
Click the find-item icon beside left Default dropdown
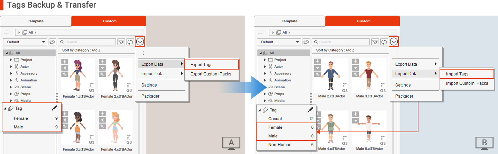52,42
